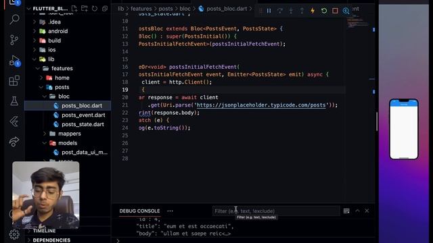Step out in debug toolbar
The width and height of the screenshot is (433, 243).
(x=302, y=11)
